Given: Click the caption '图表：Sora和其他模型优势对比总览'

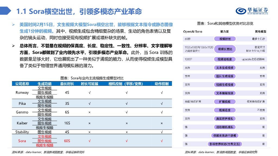Looking at the screenshot, I should tap(225, 23).
